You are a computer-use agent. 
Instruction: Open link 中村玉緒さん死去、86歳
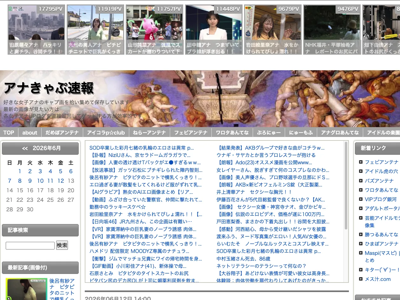pos(243,259)
